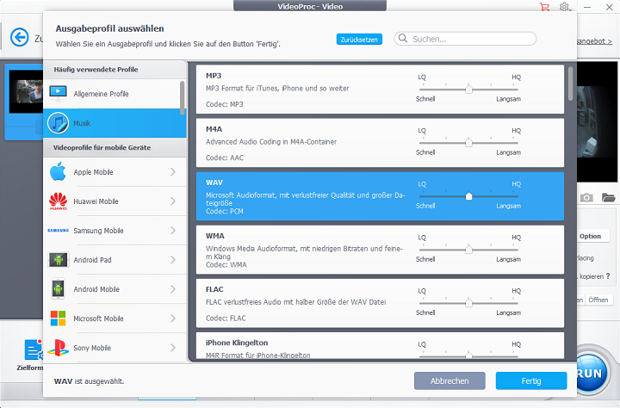
Task: Click the FLAC quality slider handle
Action: [x=468, y=302]
